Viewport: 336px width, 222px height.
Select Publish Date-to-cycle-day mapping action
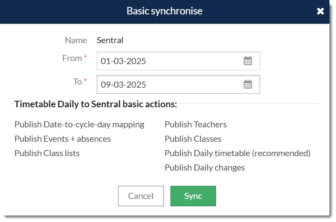pos(79,125)
